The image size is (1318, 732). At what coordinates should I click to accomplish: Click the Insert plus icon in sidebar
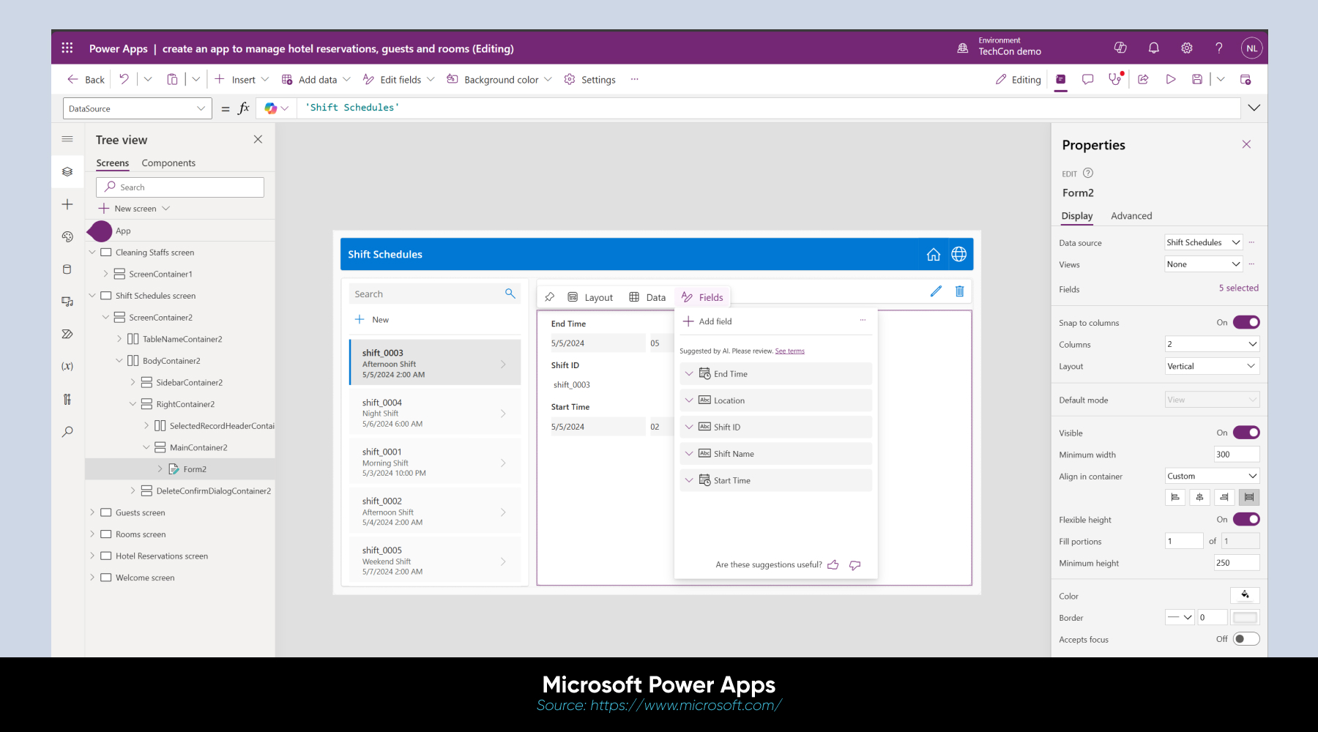click(x=67, y=204)
